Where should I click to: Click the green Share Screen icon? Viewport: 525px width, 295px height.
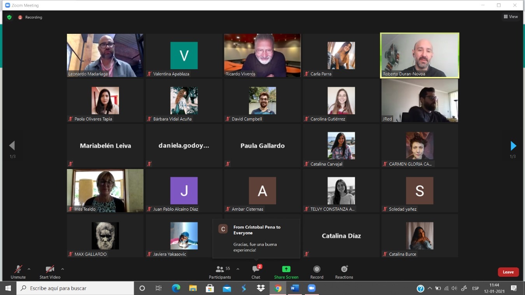pos(286,269)
